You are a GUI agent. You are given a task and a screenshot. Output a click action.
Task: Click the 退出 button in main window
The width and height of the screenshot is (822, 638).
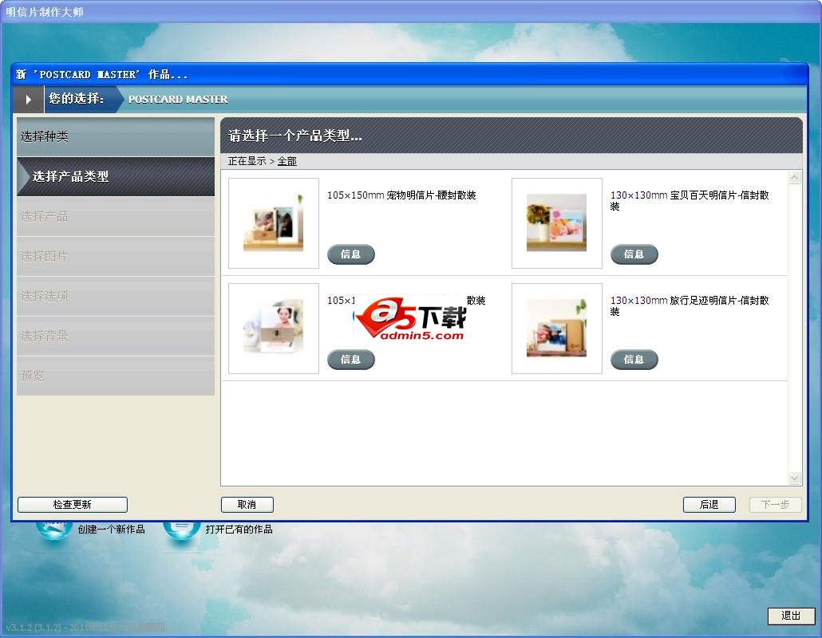click(791, 616)
